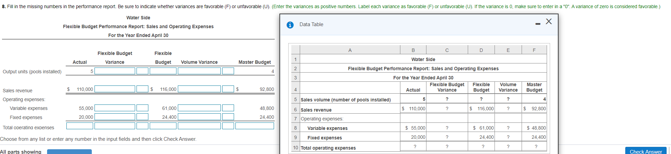The height and width of the screenshot is (154, 671).
Task: Open F/U list for total expenses flexible budget variance
Action: 142,126
